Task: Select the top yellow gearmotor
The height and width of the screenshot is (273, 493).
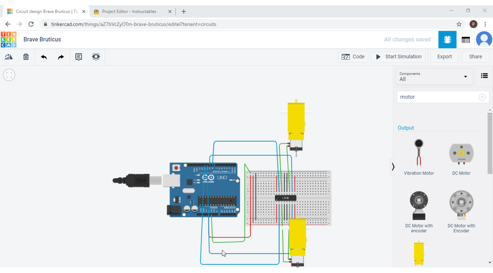Action: coord(296,122)
